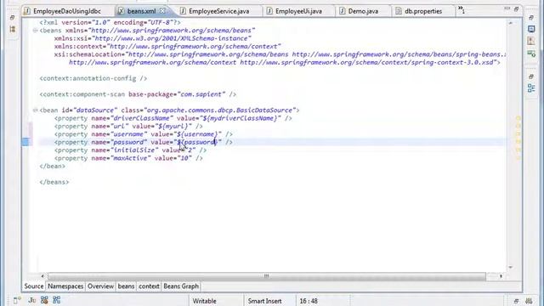
Task: Click the Smart Insert status field
Action: coord(264,301)
